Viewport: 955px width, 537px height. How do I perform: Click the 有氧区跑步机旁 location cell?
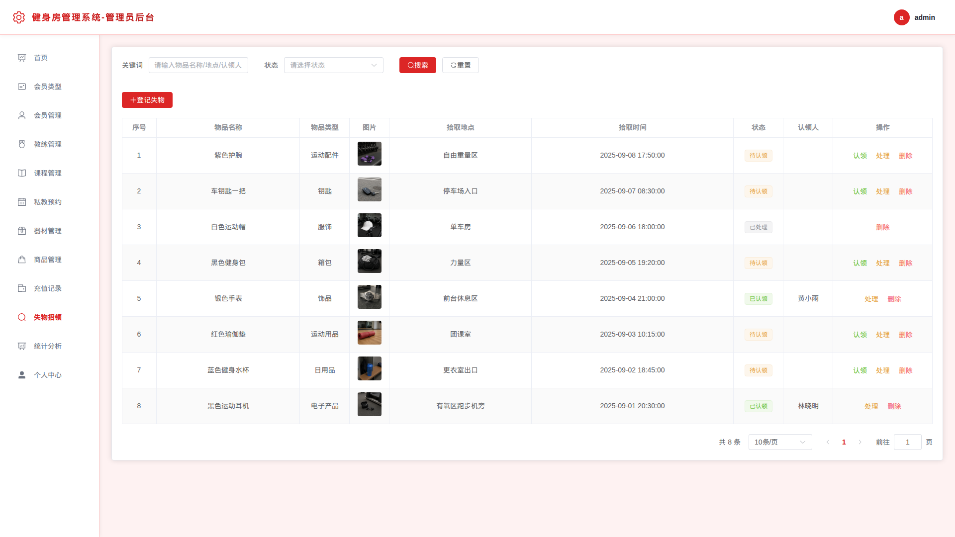[461, 406]
